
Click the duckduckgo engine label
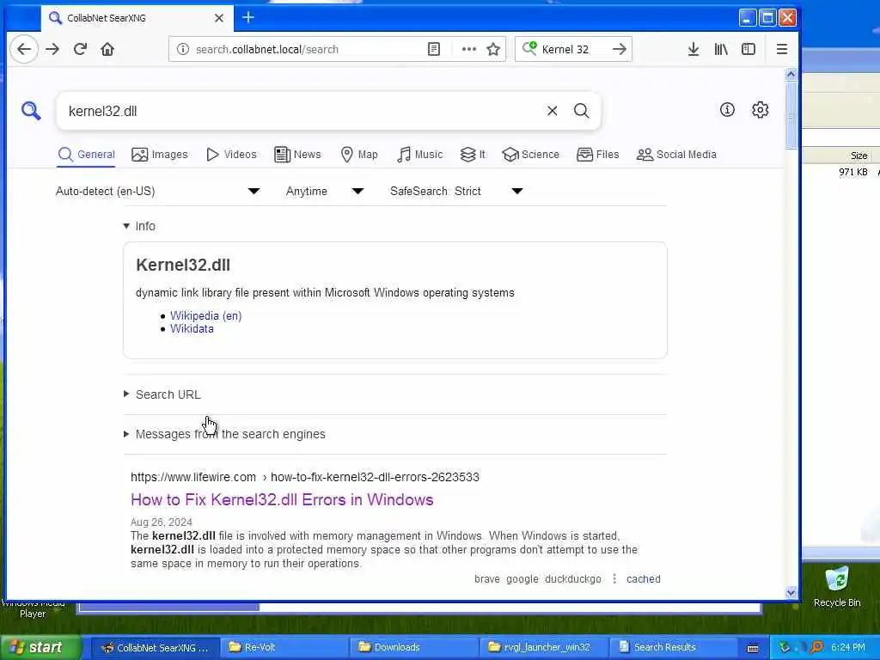click(x=572, y=578)
